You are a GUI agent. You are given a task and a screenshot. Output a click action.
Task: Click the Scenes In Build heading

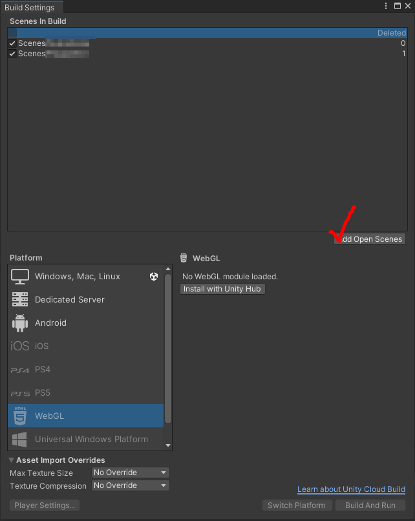point(38,21)
